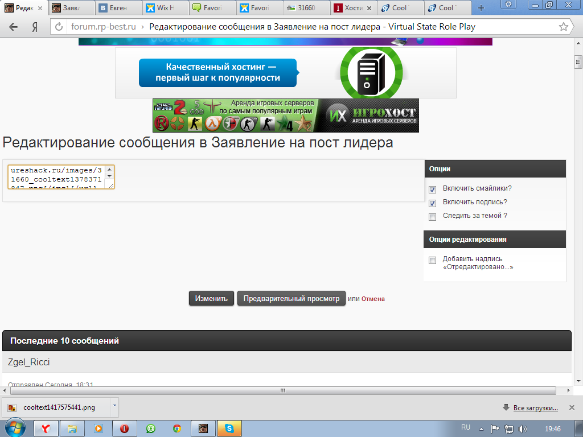
Task: Toggle 'Включить подпись?' checkbox
Action: click(x=432, y=203)
